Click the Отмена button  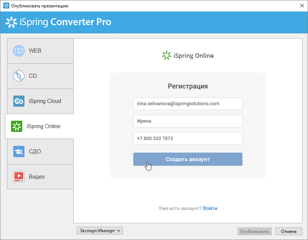(x=288, y=231)
